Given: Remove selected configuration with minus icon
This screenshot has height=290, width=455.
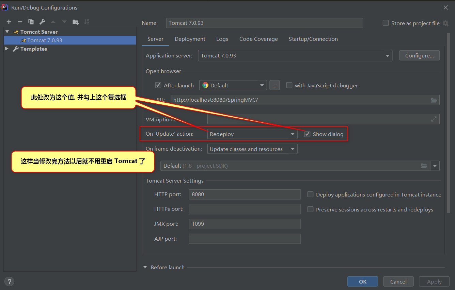Looking at the screenshot, I should (20, 22).
